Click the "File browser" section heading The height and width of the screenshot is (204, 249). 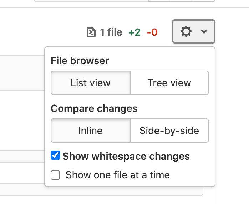[x=80, y=61]
